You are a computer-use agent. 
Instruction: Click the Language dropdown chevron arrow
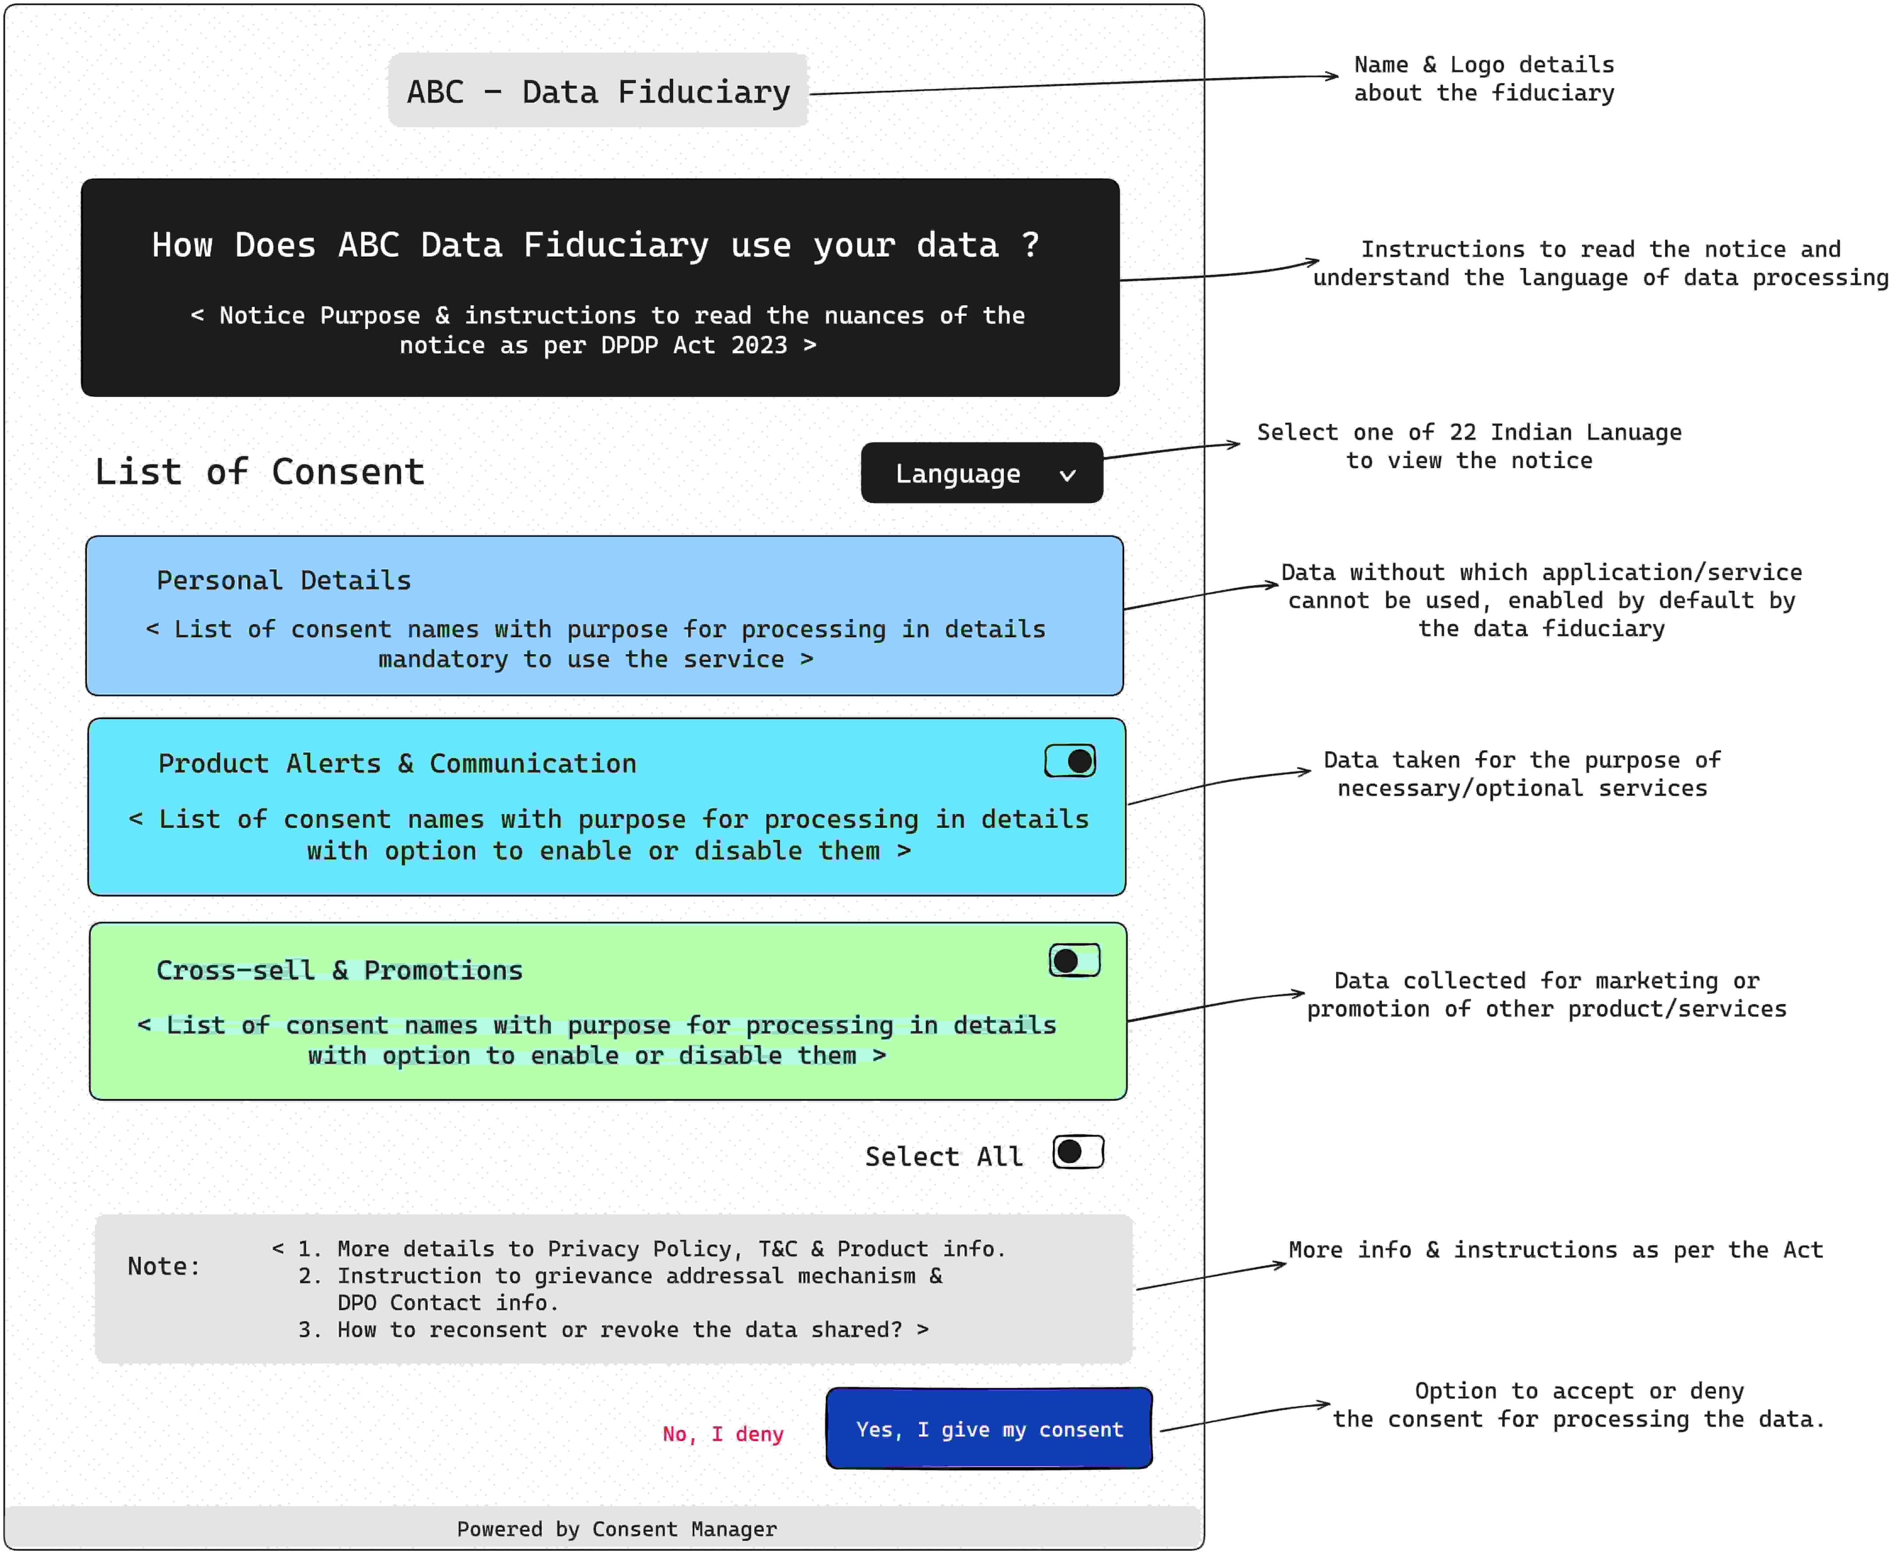(1067, 476)
